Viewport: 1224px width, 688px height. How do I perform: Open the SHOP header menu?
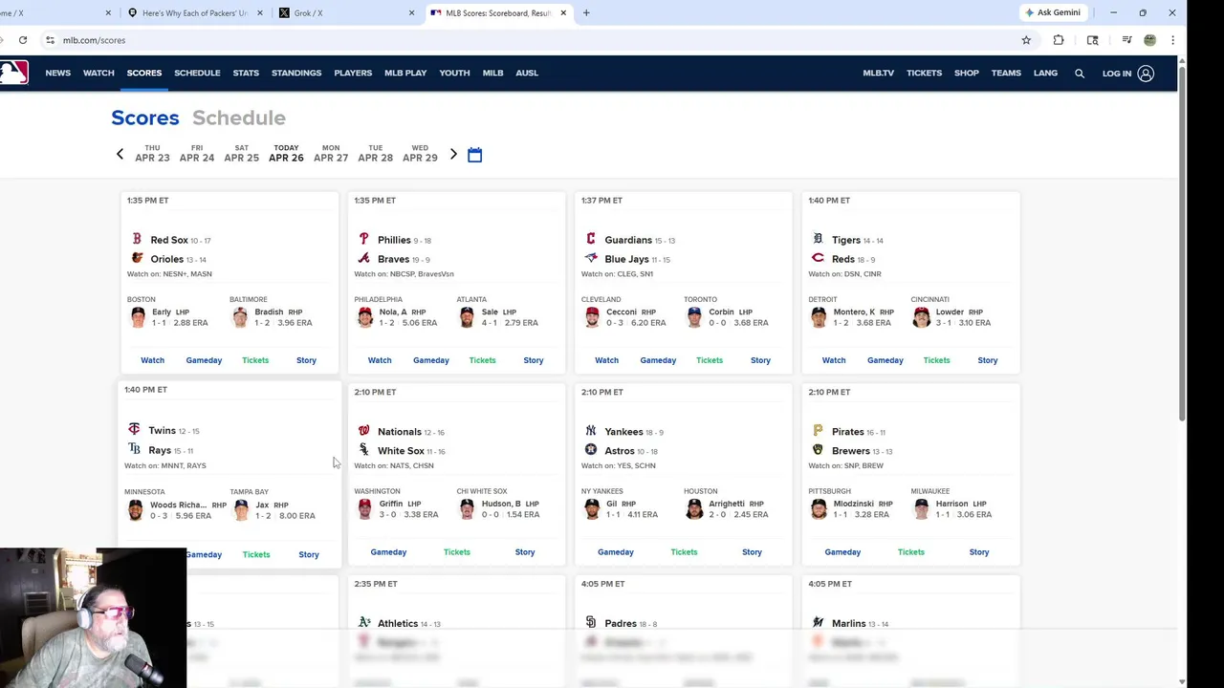pyautogui.click(x=967, y=73)
